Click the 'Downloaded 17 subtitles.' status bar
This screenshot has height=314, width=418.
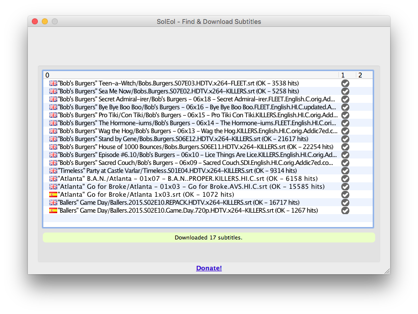click(x=209, y=237)
